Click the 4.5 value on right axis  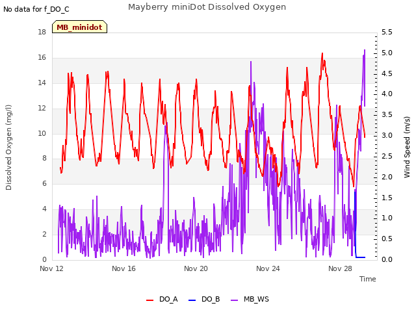[387, 73]
